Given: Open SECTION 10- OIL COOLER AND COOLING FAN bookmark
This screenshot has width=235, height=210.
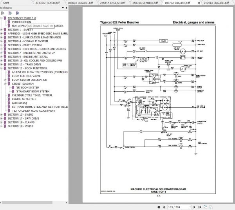Looking at the screenshot, I should coord(35,61).
